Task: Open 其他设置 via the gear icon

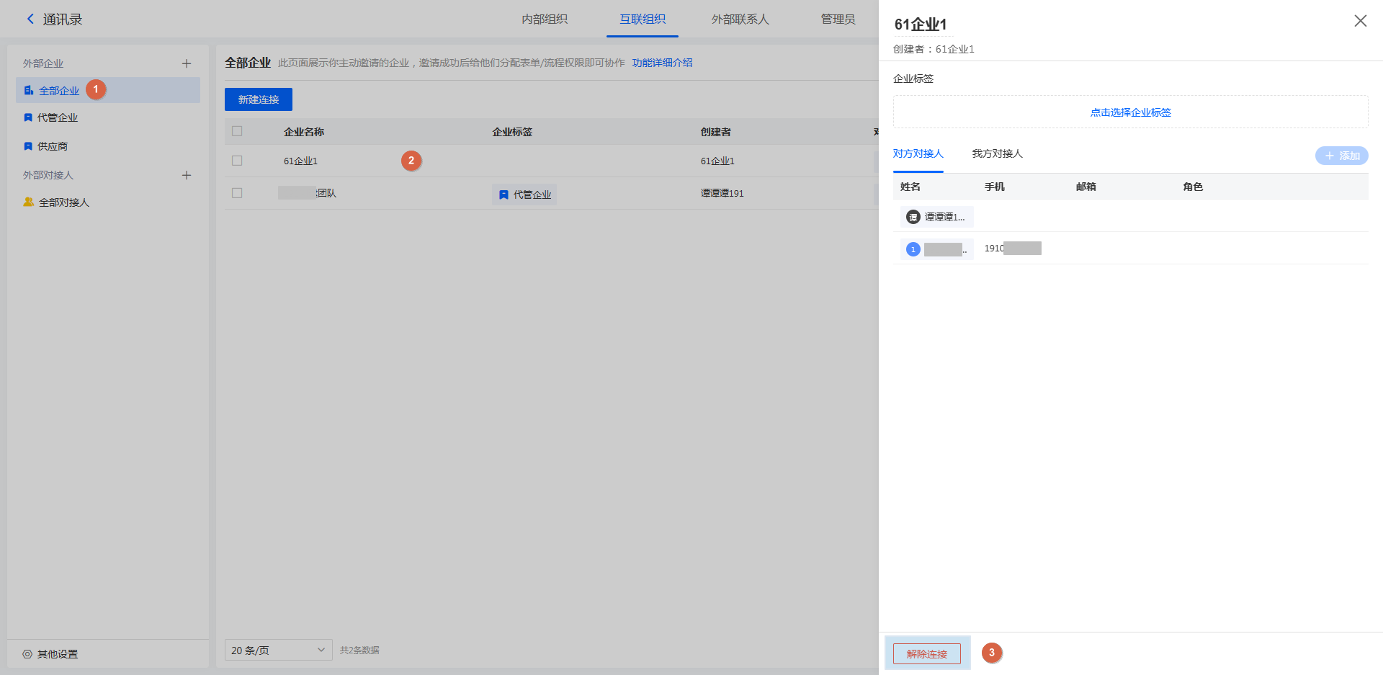Action: point(27,654)
